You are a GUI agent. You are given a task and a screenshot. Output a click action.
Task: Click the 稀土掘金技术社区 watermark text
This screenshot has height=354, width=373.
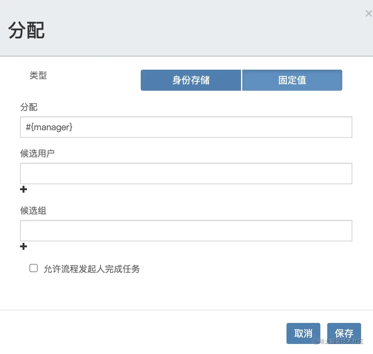pos(338,341)
